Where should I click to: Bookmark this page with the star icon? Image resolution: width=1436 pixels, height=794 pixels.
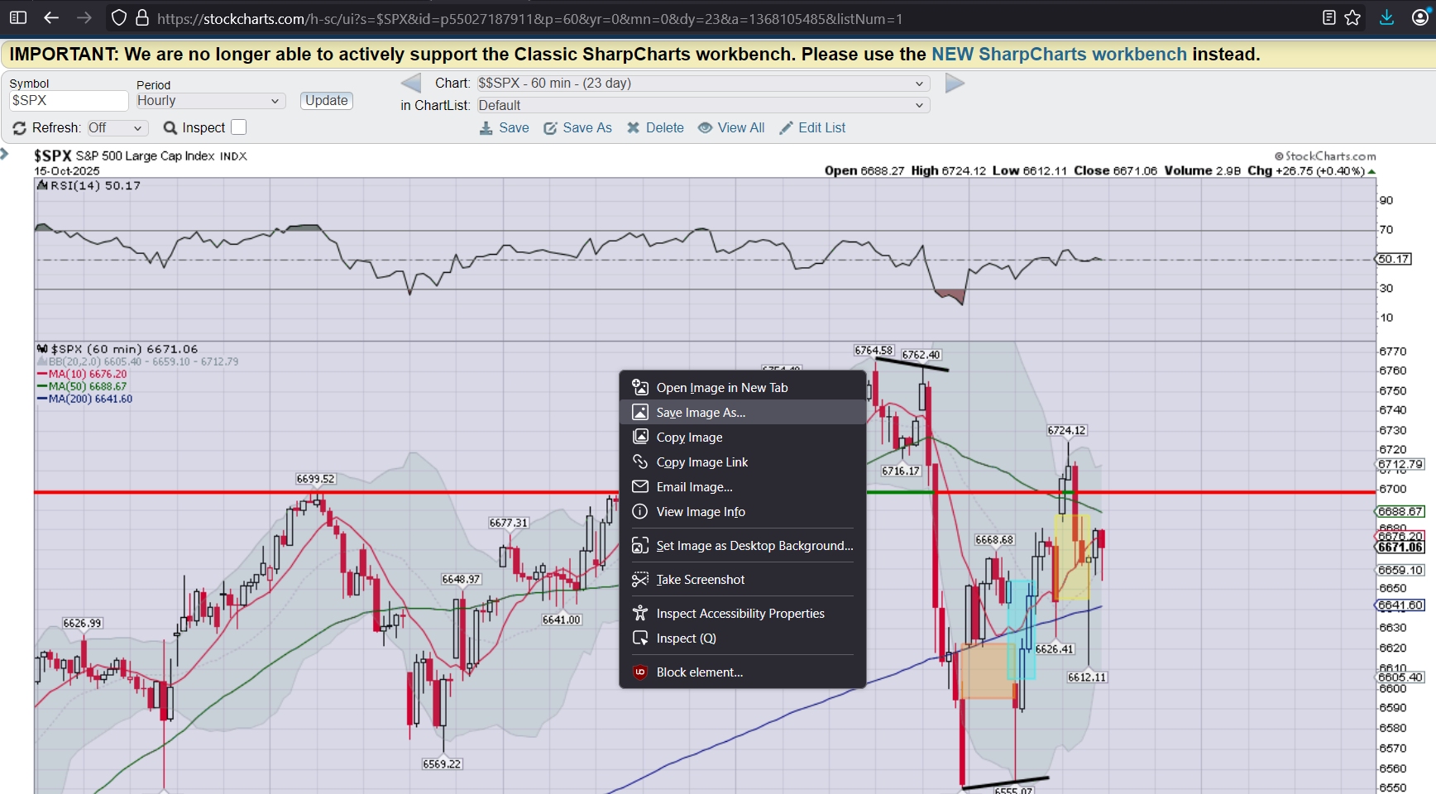(1352, 17)
